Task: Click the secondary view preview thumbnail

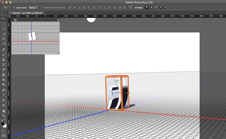Action: (35, 38)
